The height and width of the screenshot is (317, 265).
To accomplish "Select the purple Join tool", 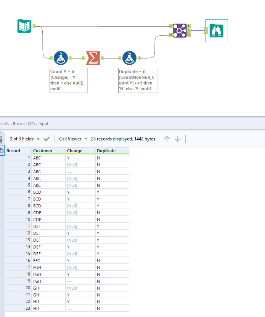I will click(180, 30).
